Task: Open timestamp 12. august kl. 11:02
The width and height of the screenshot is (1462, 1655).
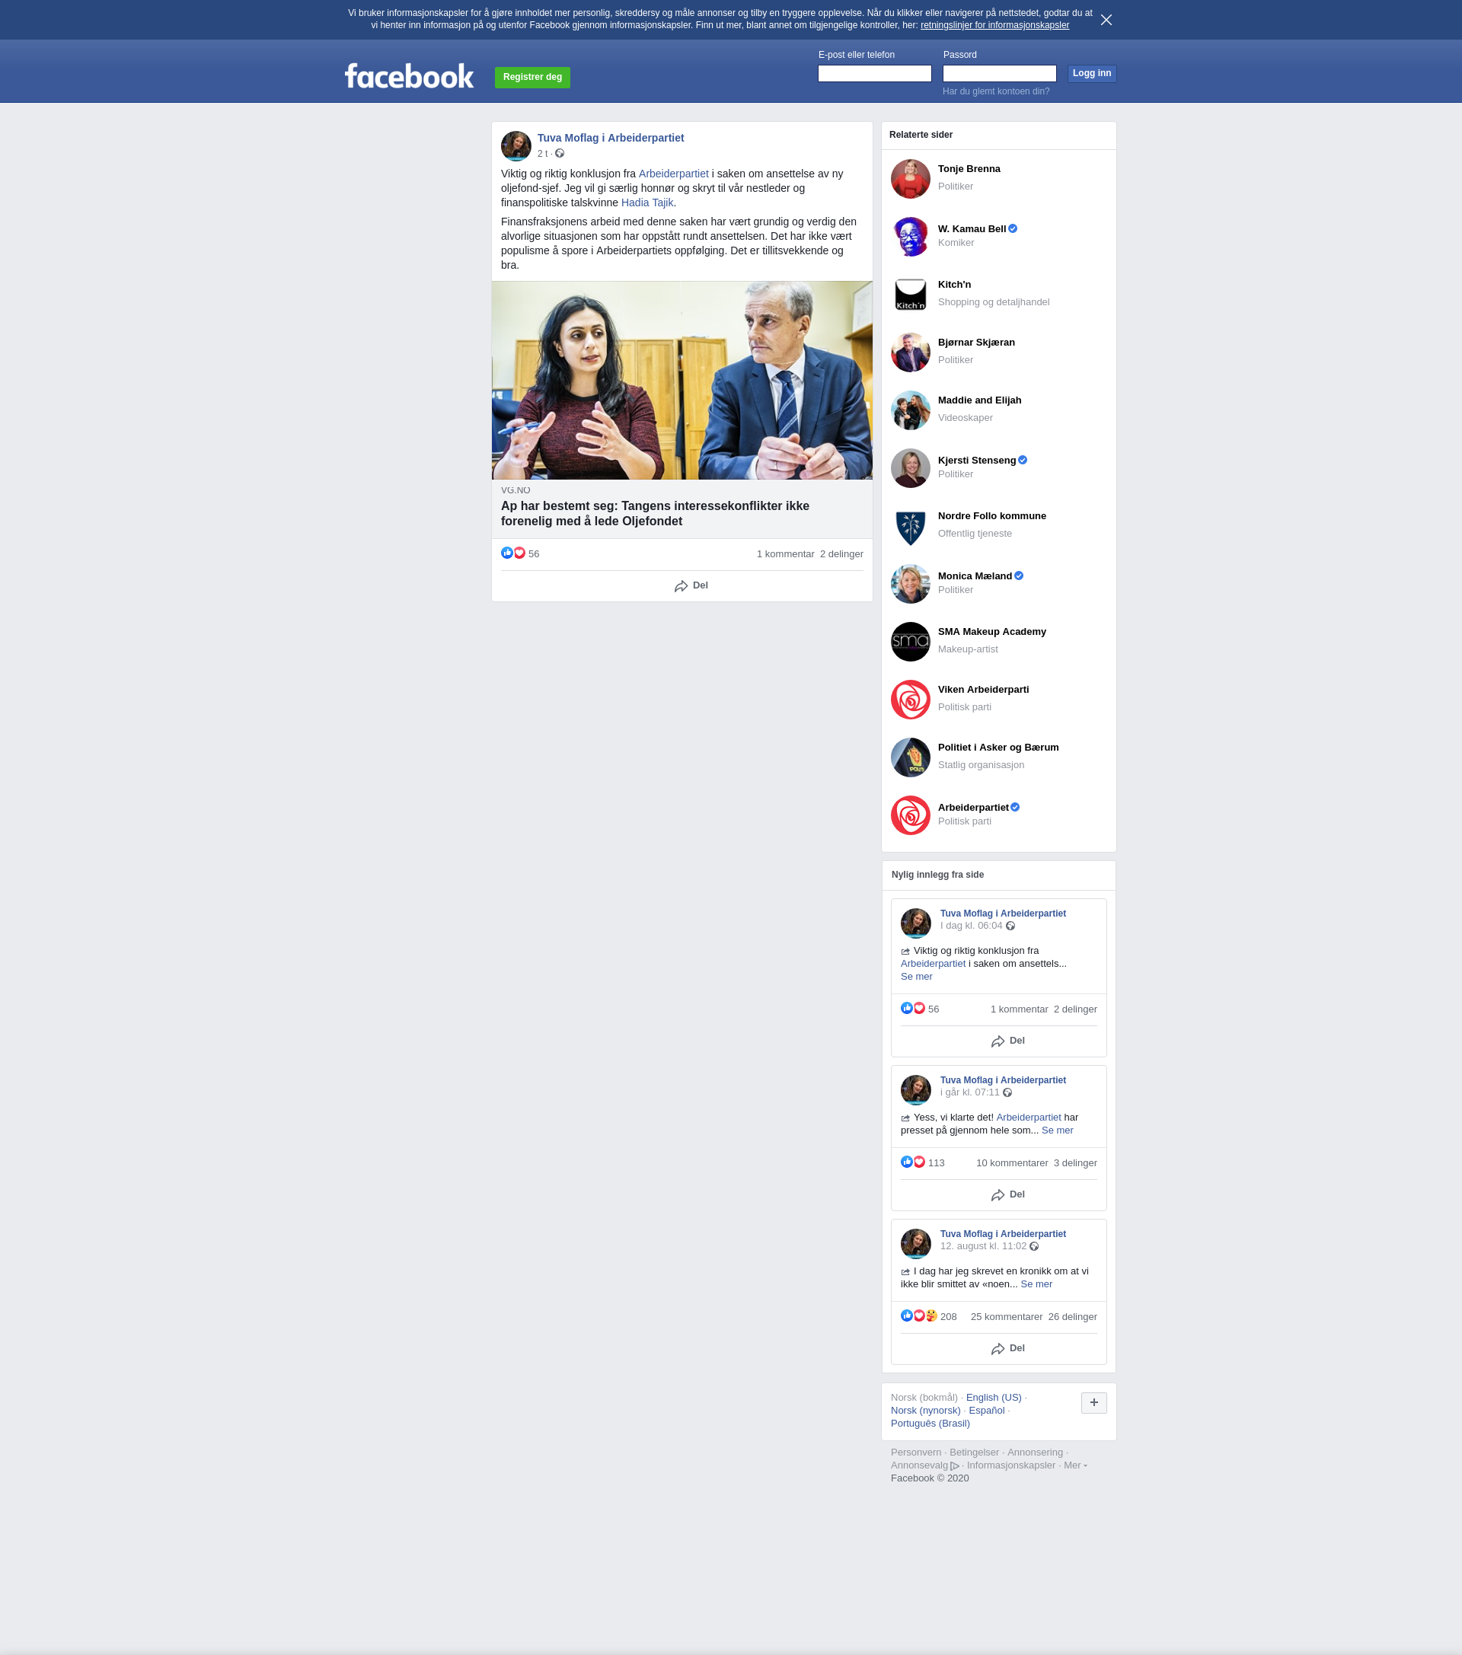Action: click(x=982, y=1246)
